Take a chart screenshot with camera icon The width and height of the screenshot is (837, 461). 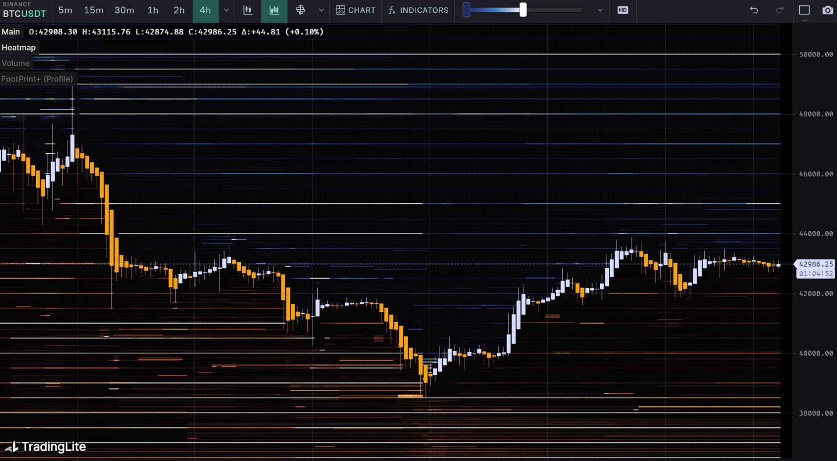pos(827,10)
